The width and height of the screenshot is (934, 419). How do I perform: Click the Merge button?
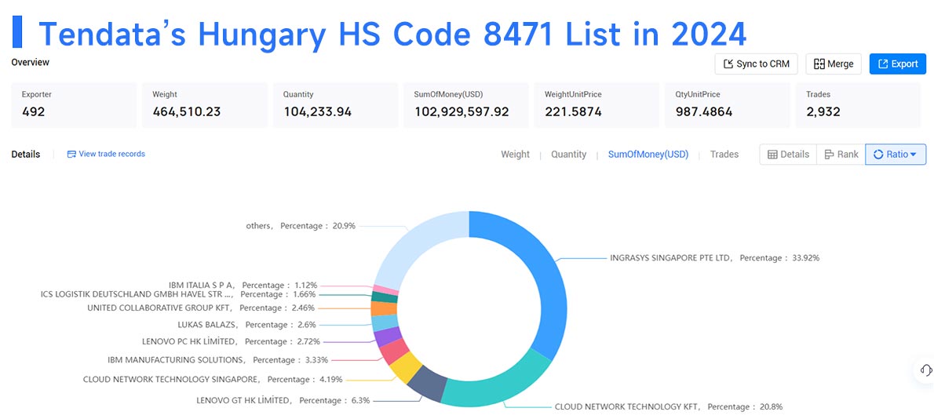pyautogui.click(x=834, y=64)
